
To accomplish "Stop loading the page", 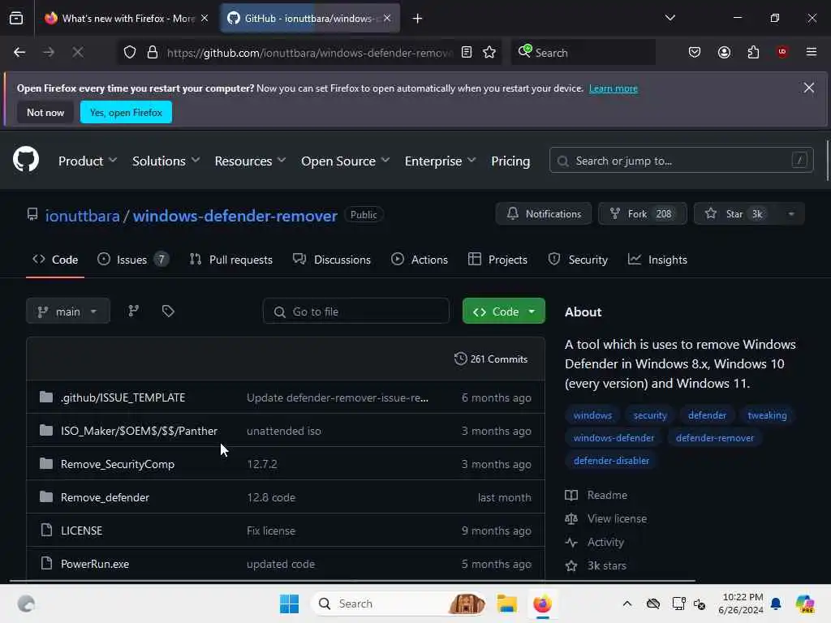I will coord(78,52).
